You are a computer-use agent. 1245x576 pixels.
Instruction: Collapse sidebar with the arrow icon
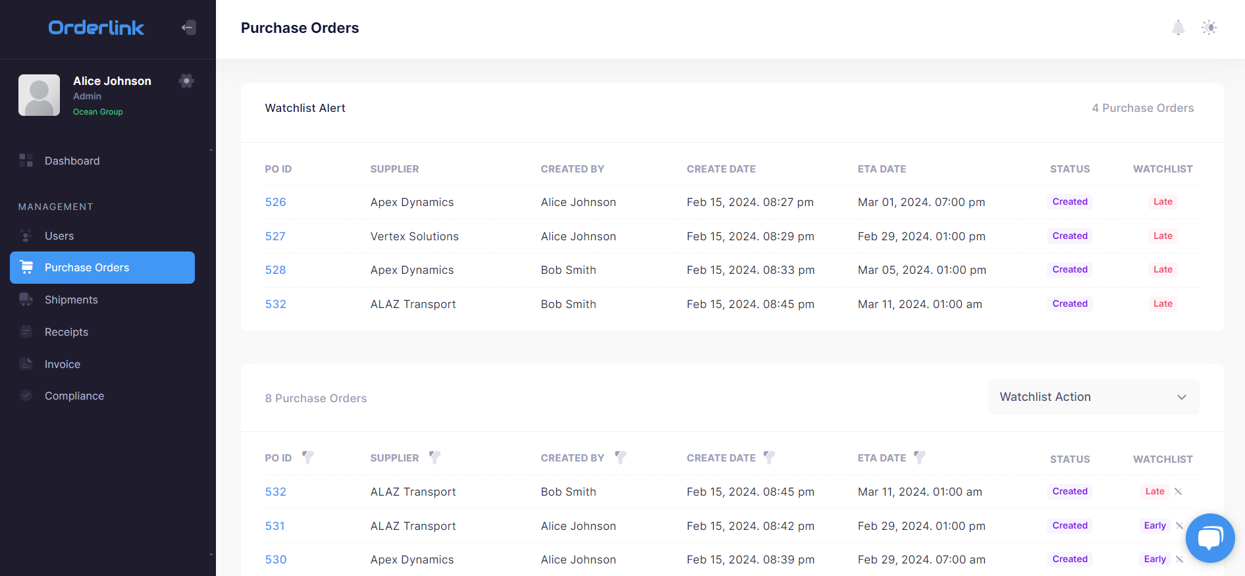pyautogui.click(x=188, y=28)
